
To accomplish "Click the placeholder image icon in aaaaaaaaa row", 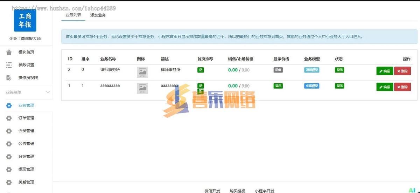I will (x=142, y=88).
